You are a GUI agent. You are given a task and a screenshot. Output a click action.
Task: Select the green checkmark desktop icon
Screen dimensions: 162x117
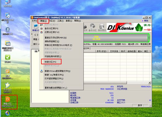point(7,59)
